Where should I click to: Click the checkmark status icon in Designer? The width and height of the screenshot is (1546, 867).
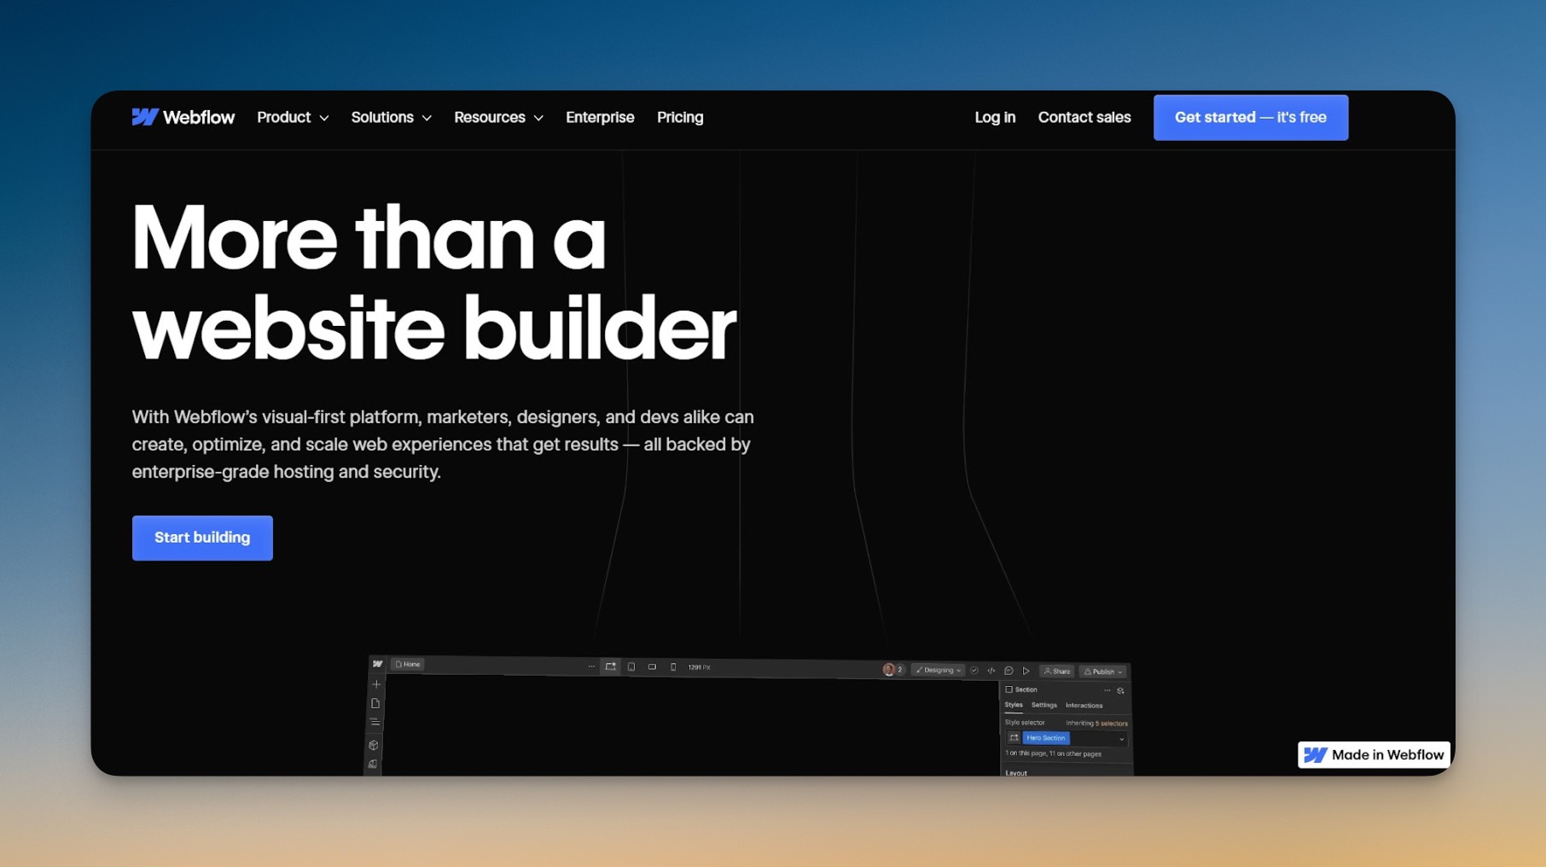tap(974, 671)
